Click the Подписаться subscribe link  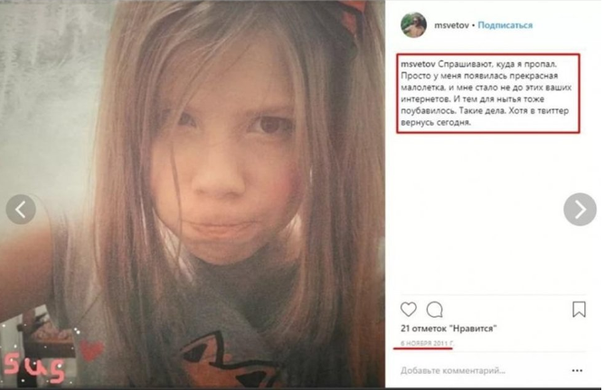pyautogui.click(x=505, y=25)
